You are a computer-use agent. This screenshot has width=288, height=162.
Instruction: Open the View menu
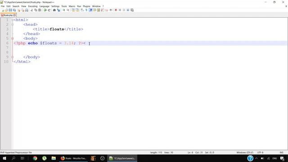[23, 6]
